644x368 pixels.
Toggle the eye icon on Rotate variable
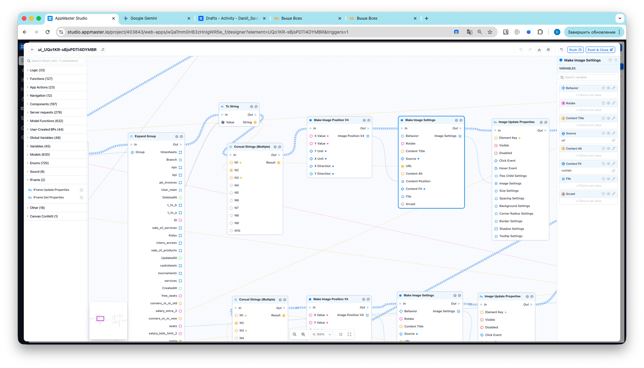609,103
